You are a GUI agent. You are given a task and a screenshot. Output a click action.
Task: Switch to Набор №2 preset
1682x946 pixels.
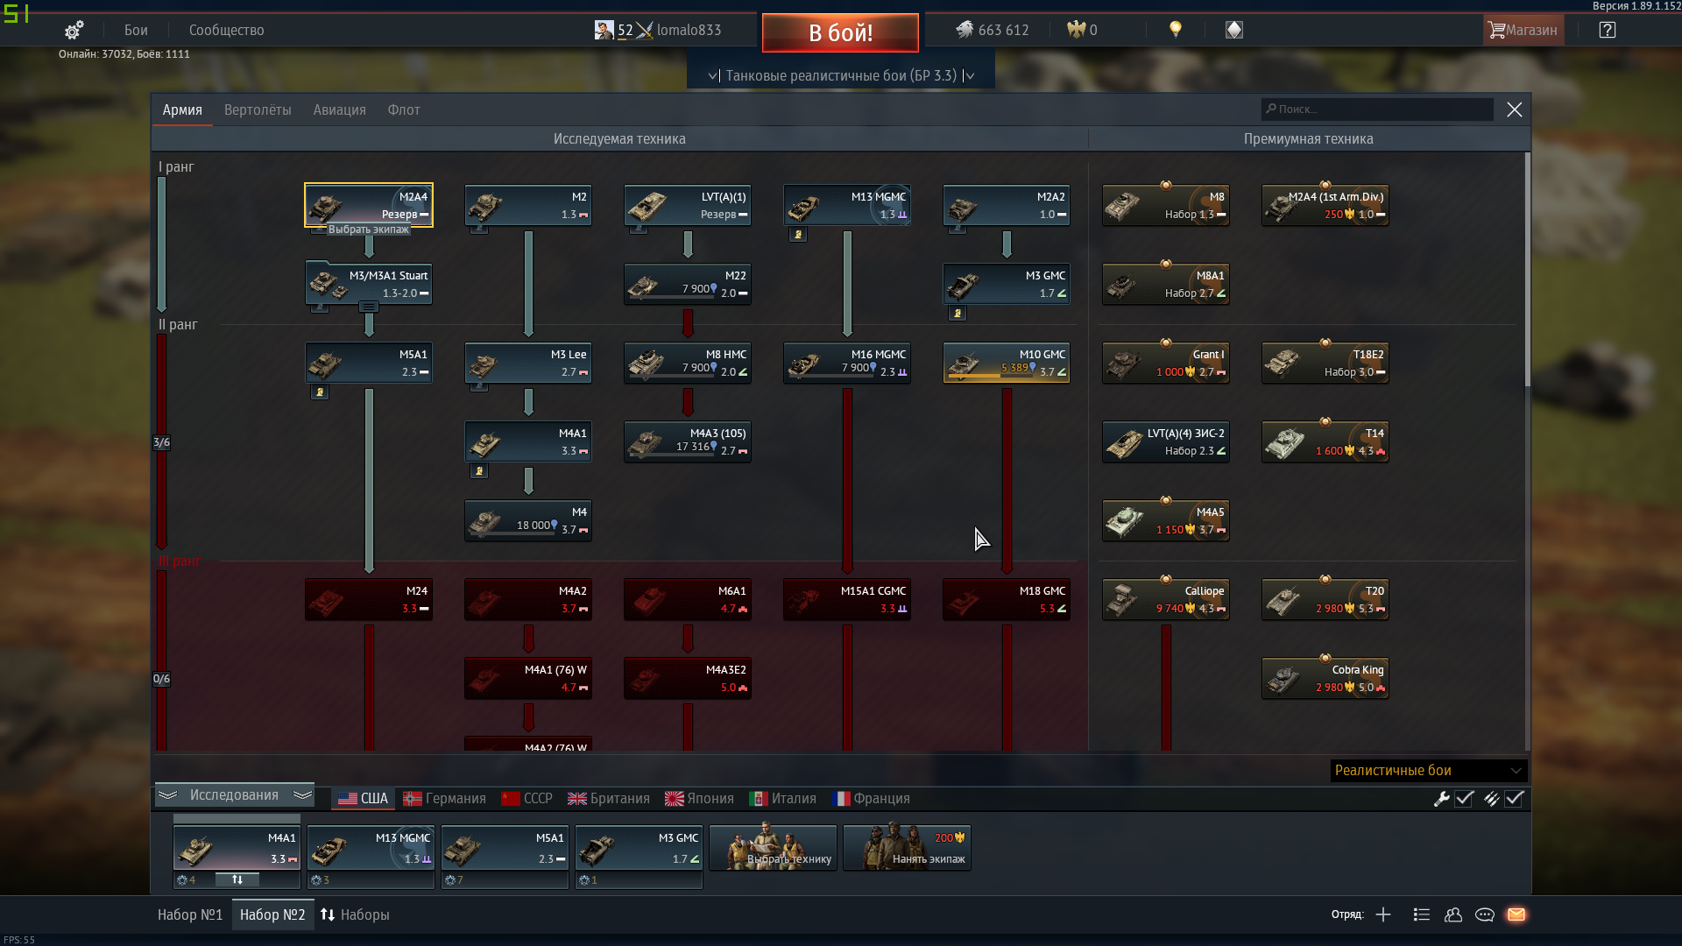click(272, 914)
